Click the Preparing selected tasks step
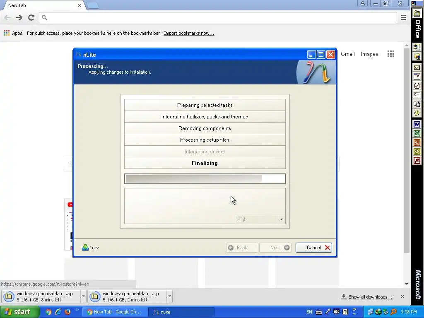The width and height of the screenshot is (424, 318). coord(205,105)
